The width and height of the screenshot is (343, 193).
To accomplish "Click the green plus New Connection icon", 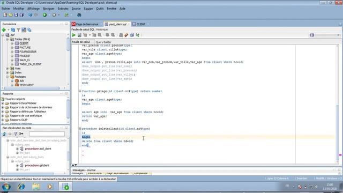I will point(4,30).
